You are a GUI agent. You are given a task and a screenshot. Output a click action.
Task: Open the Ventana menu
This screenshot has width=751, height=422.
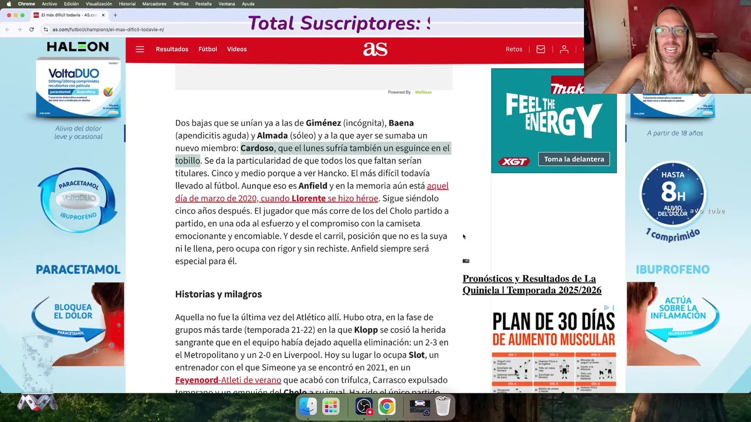[x=226, y=4]
